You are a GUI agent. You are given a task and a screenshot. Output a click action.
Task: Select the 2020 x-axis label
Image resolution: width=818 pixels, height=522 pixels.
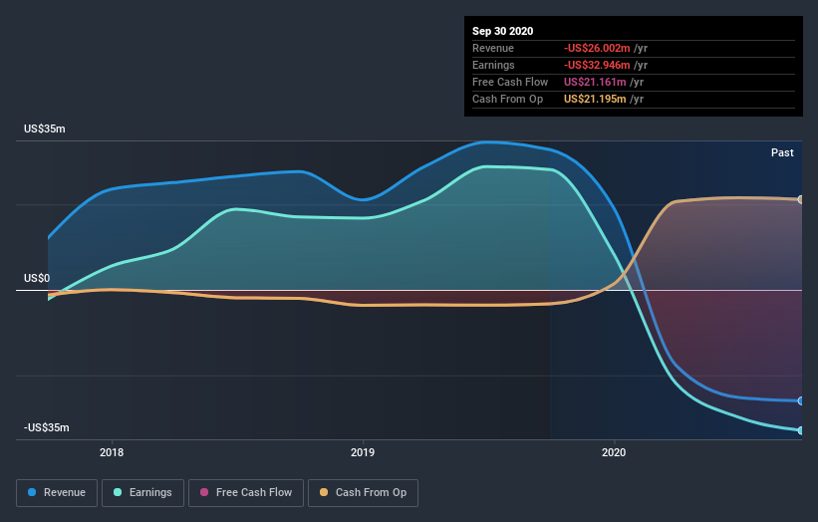coord(614,452)
